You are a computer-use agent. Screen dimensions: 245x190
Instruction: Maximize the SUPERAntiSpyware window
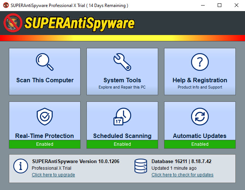(220, 5)
